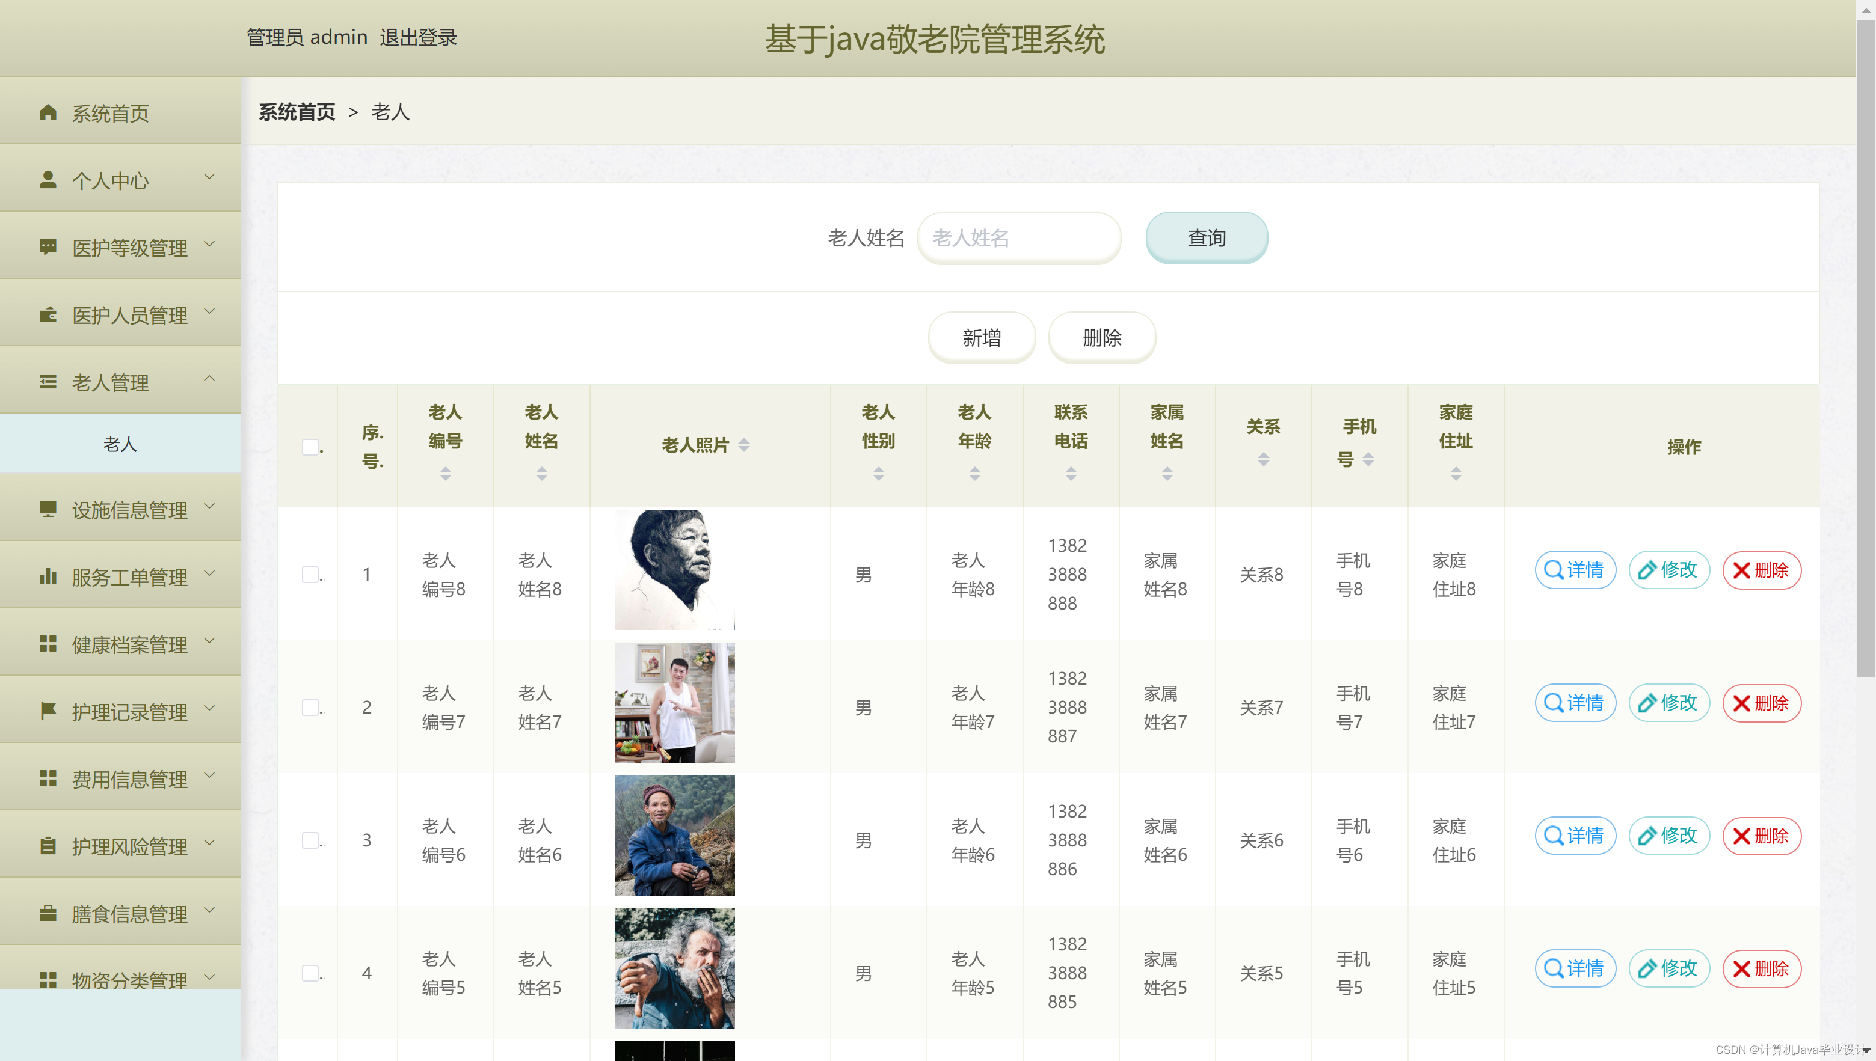The height and width of the screenshot is (1061, 1876).
Task: Check the checkbox for row 3
Action: pyautogui.click(x=310, y=840)
